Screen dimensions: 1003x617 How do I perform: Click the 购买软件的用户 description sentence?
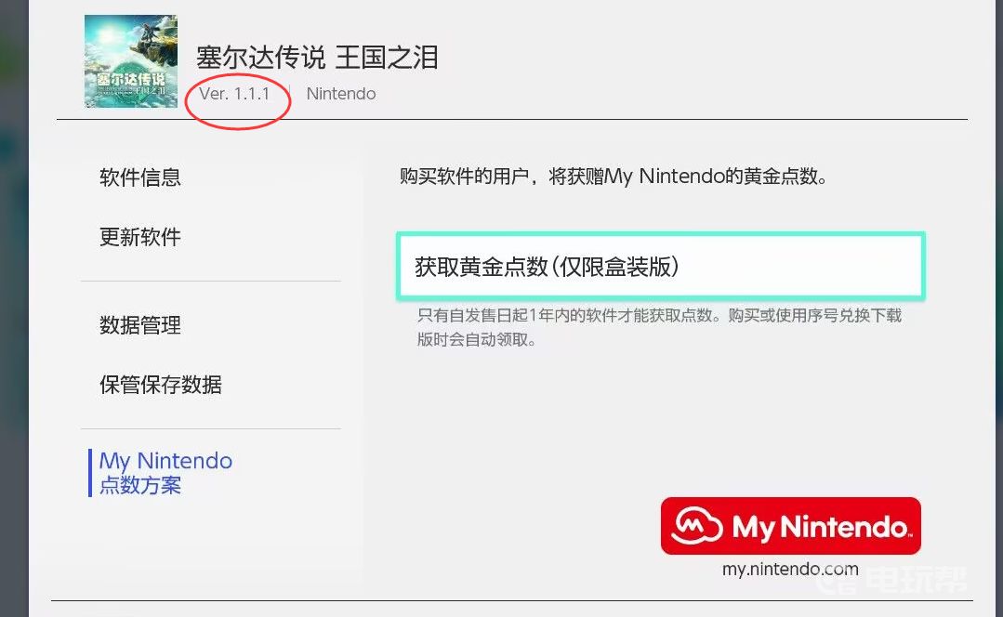(614, 176)
